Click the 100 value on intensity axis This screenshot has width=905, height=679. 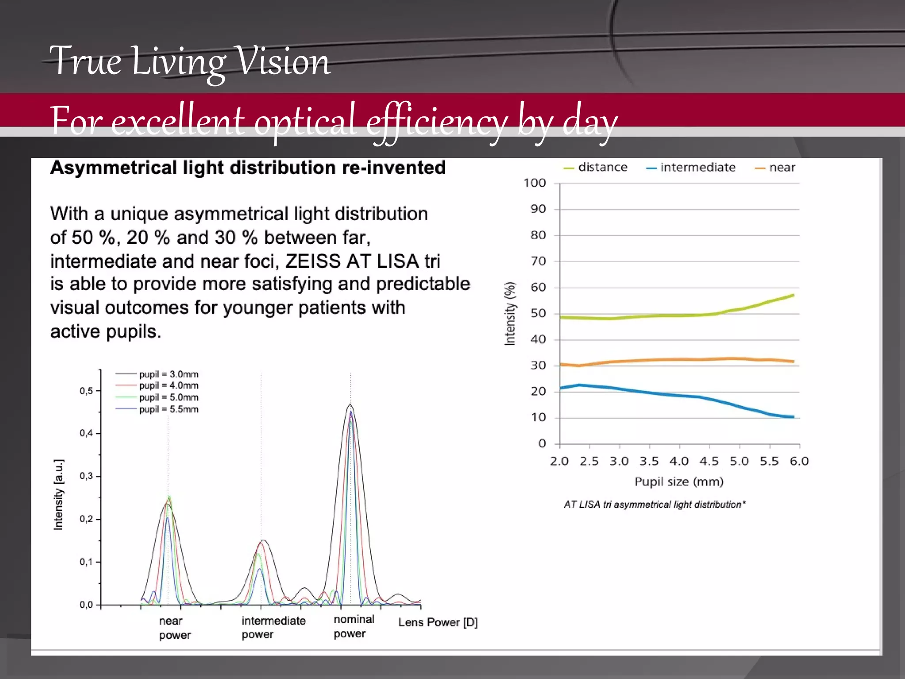(535, 183)
